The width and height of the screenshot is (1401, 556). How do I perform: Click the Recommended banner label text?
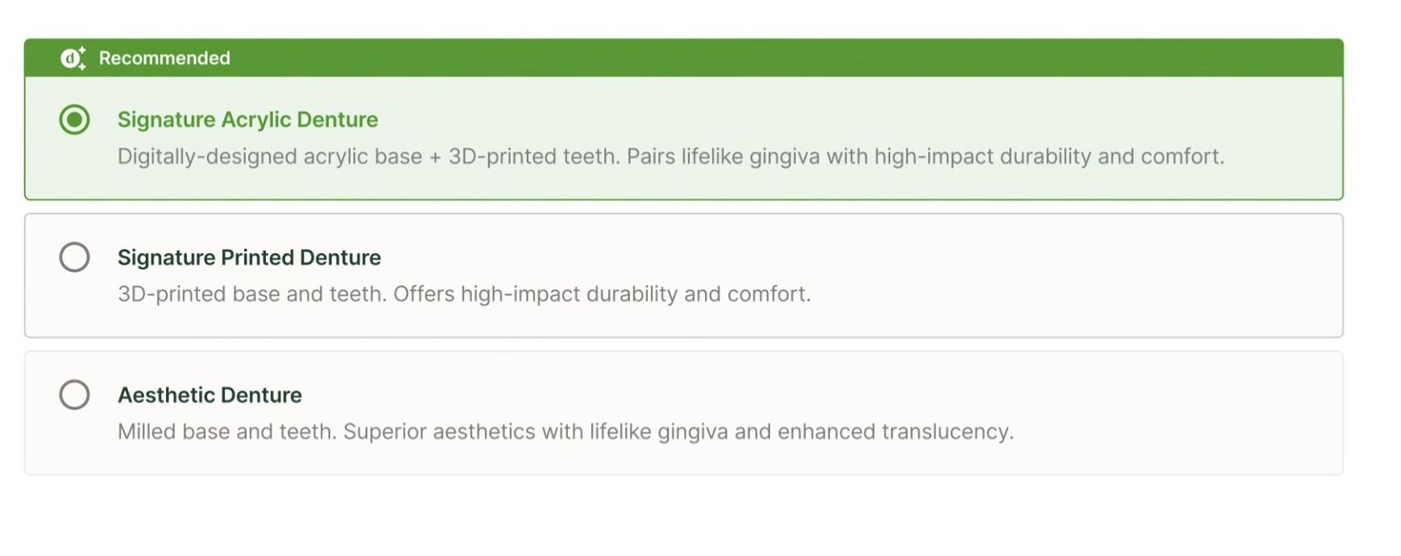(x=164, y=58)
